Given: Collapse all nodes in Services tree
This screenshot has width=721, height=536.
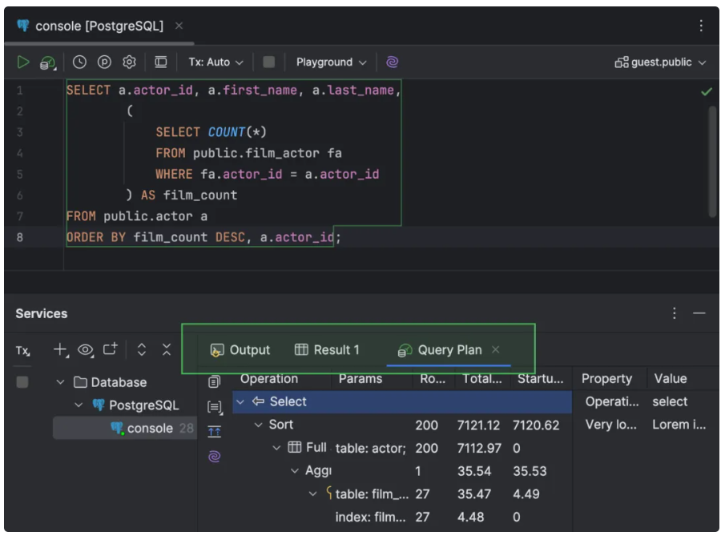Looking at the screenshot, I should [167, 349].
